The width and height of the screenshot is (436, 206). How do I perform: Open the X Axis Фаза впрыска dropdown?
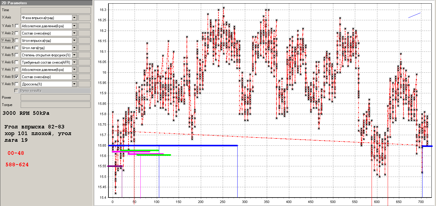tap(74, 18)
